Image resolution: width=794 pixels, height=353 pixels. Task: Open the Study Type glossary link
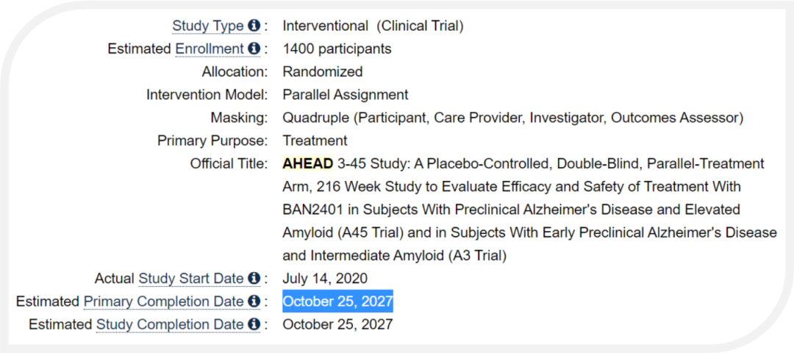coord(208,26)
